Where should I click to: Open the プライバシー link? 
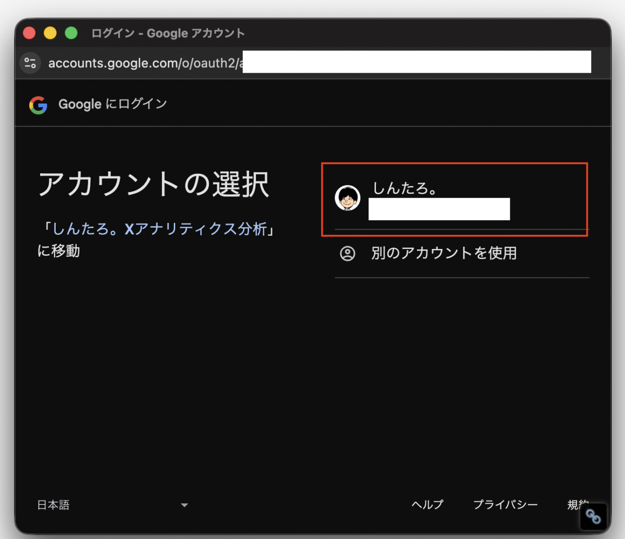[505, 504]
